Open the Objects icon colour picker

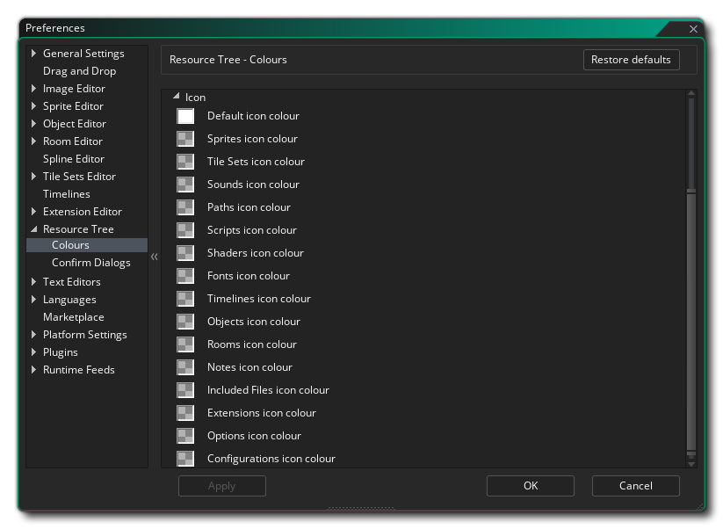pos(185,321)
